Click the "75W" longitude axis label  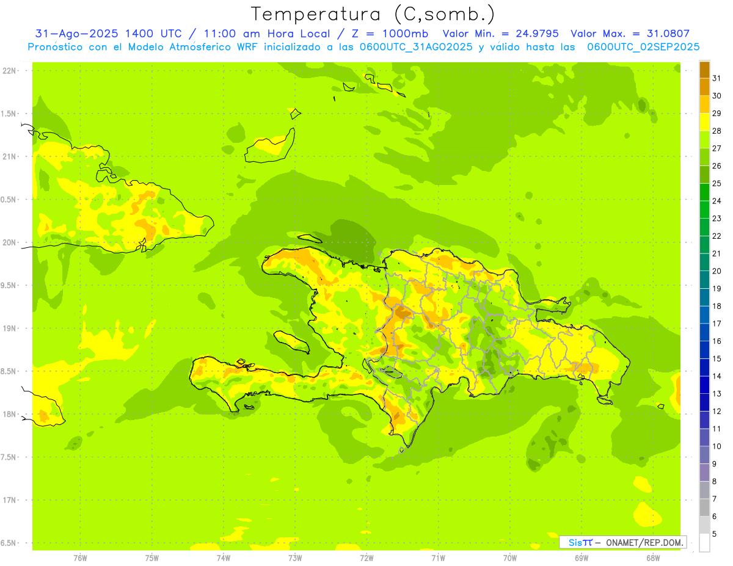[x=151, y=557]
